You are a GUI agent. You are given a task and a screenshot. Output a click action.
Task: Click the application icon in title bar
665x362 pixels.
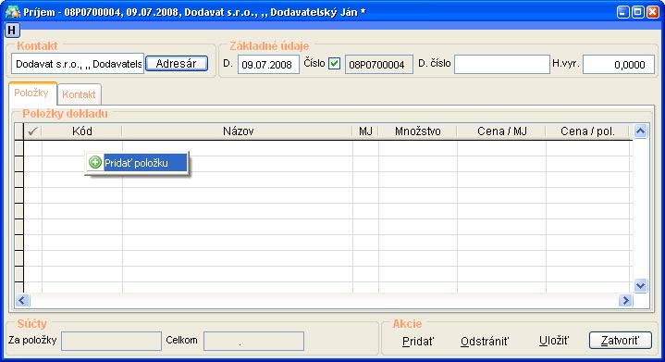[x=12, y=11]
